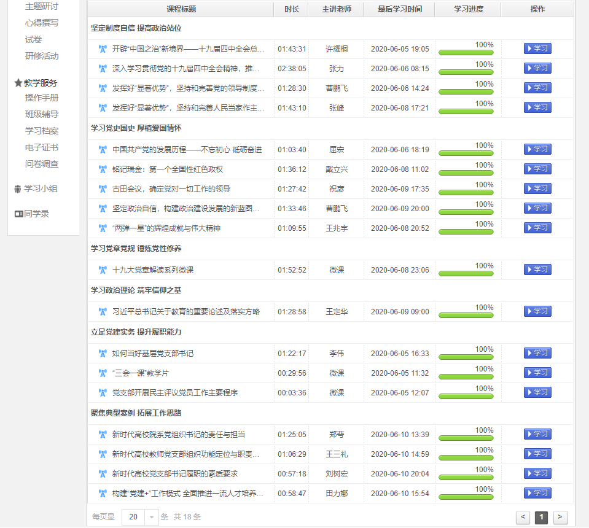This screenshot has width=589, height=528.
Task: Click the video icon beside 十九大党章解读系列微课
Action: click(x=103, y=270)
